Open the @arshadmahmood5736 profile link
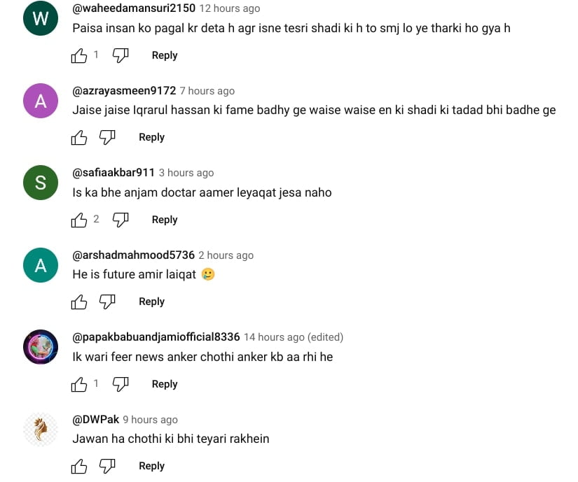 click(x=133, y=255)
